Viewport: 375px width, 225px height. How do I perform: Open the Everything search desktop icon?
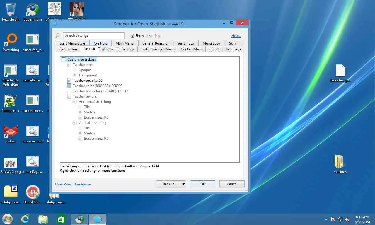point(11,42)
